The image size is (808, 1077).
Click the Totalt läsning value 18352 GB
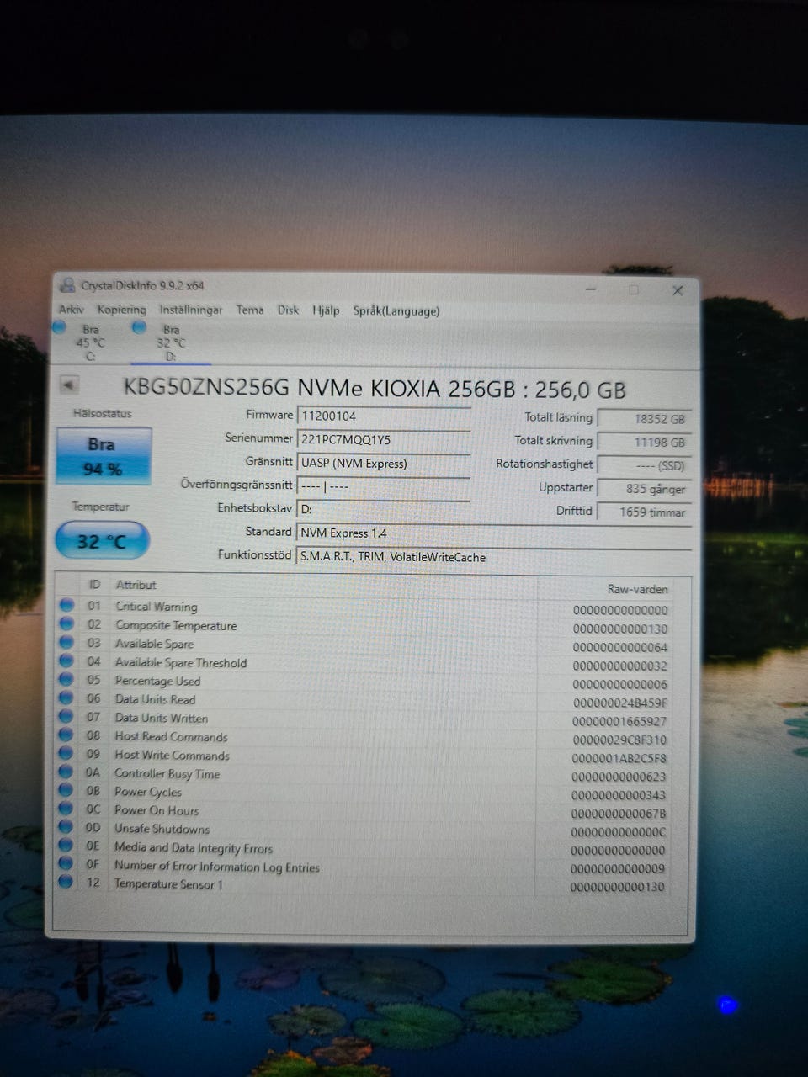(x=645, y=418)
